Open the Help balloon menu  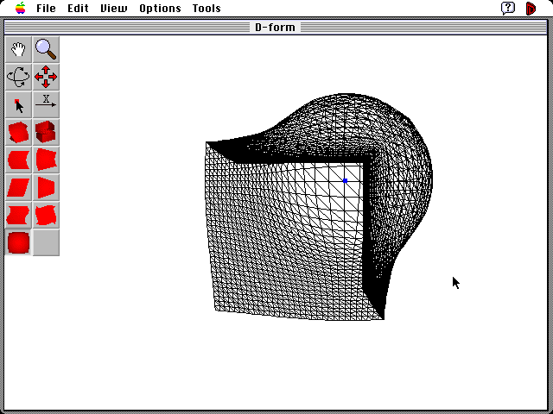click(x=508, y=8)
